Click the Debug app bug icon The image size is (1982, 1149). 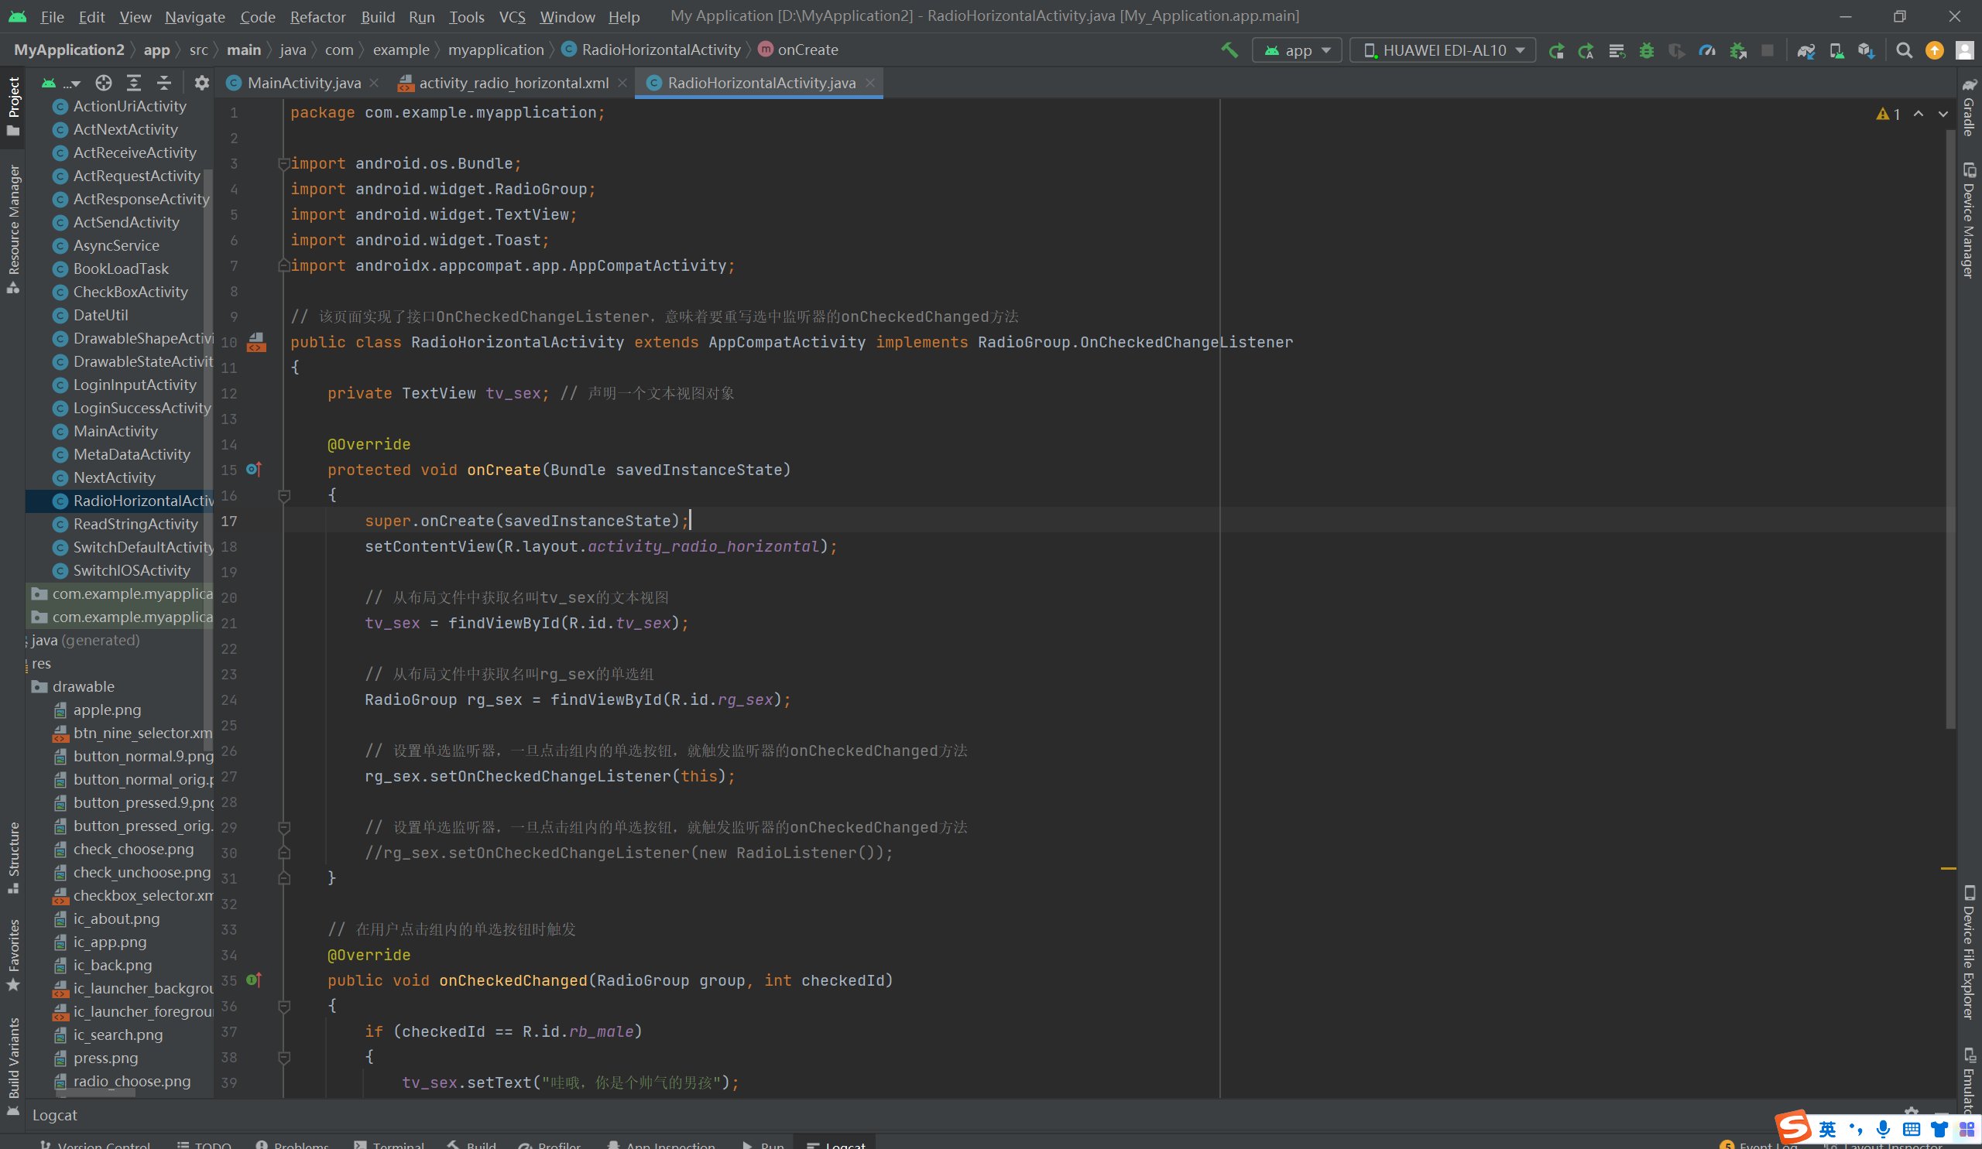[1646, 50]
